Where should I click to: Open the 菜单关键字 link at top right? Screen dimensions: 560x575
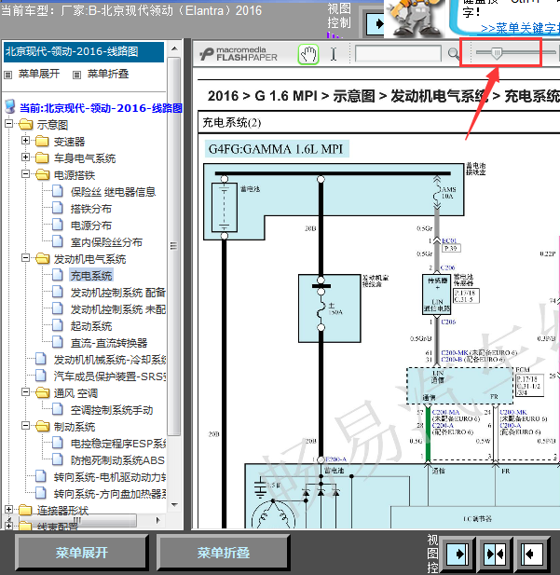pos(520,28)
